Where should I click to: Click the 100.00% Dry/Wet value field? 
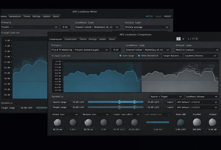click(x=197, y=130)
